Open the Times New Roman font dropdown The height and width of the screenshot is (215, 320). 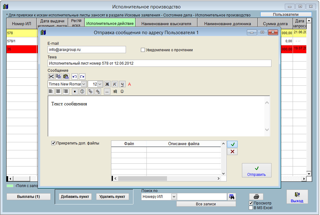tap(84, 84)
